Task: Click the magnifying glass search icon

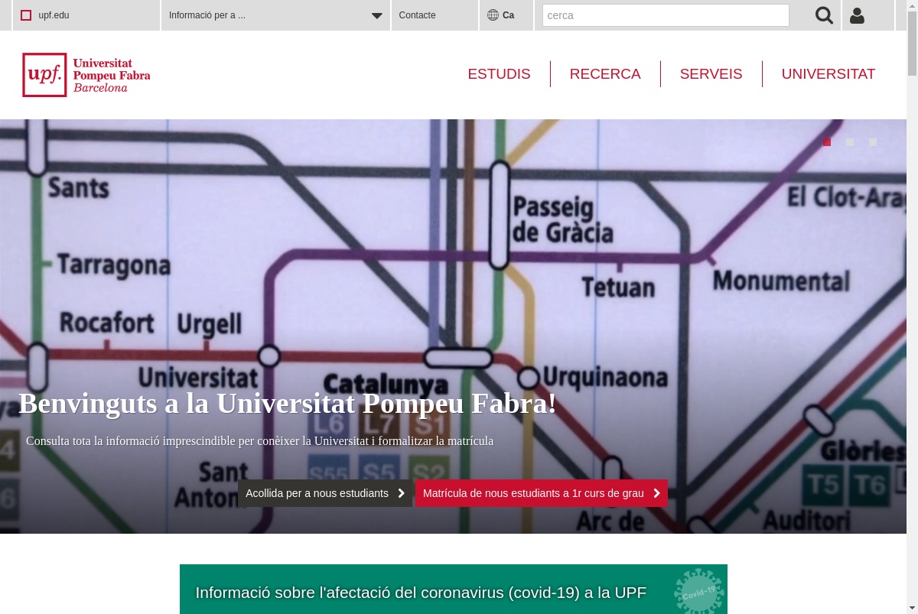Action: (x=824, y=15)
